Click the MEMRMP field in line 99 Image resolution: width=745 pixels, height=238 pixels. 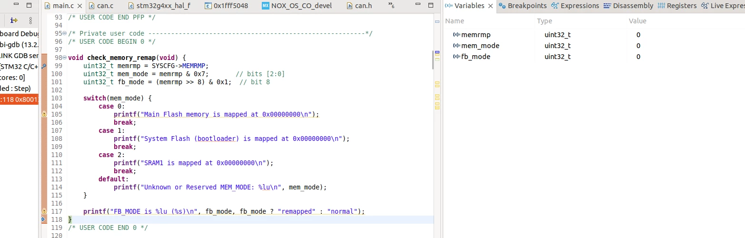pos(194,66)
